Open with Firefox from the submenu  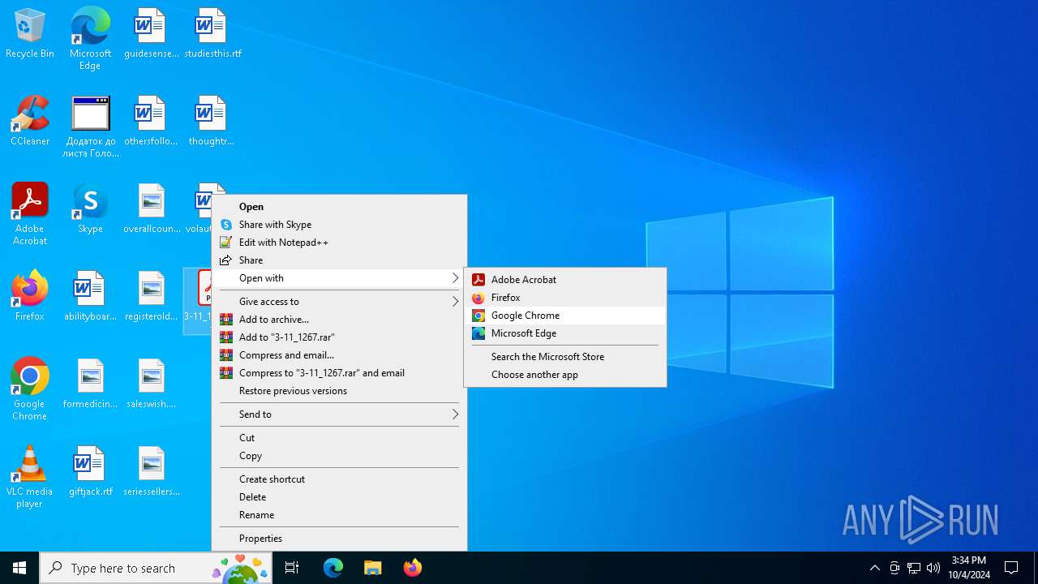pyautogui.click(x=565, y=298)
